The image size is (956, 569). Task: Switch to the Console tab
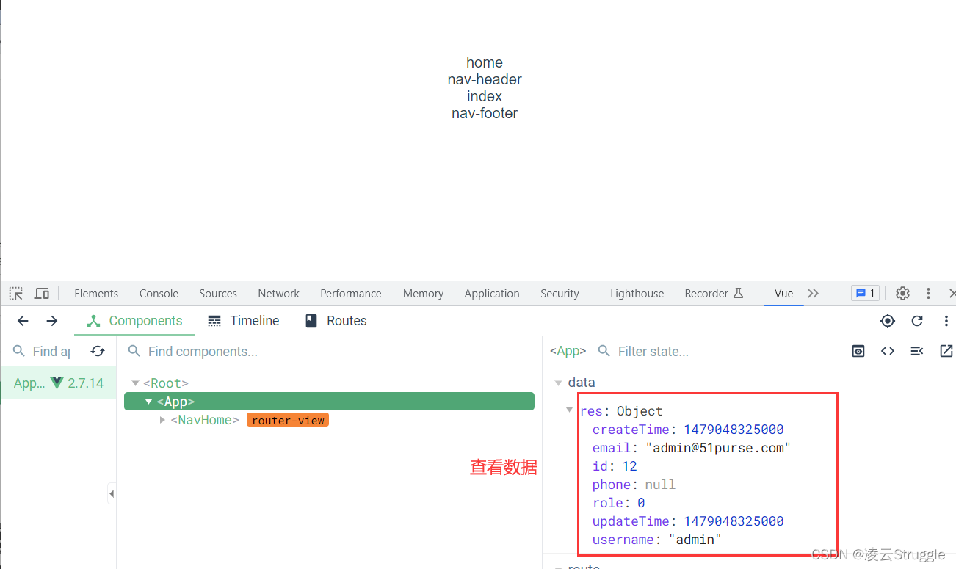point(159,293)
